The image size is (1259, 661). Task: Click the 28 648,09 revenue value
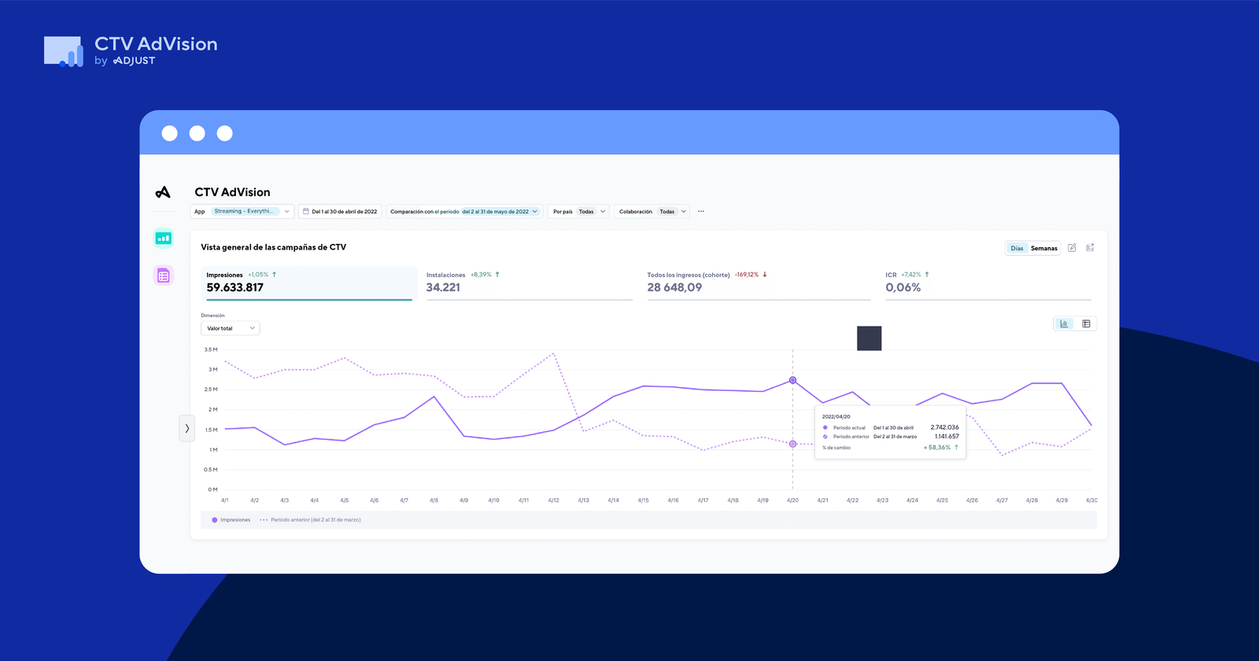point(674,287)
